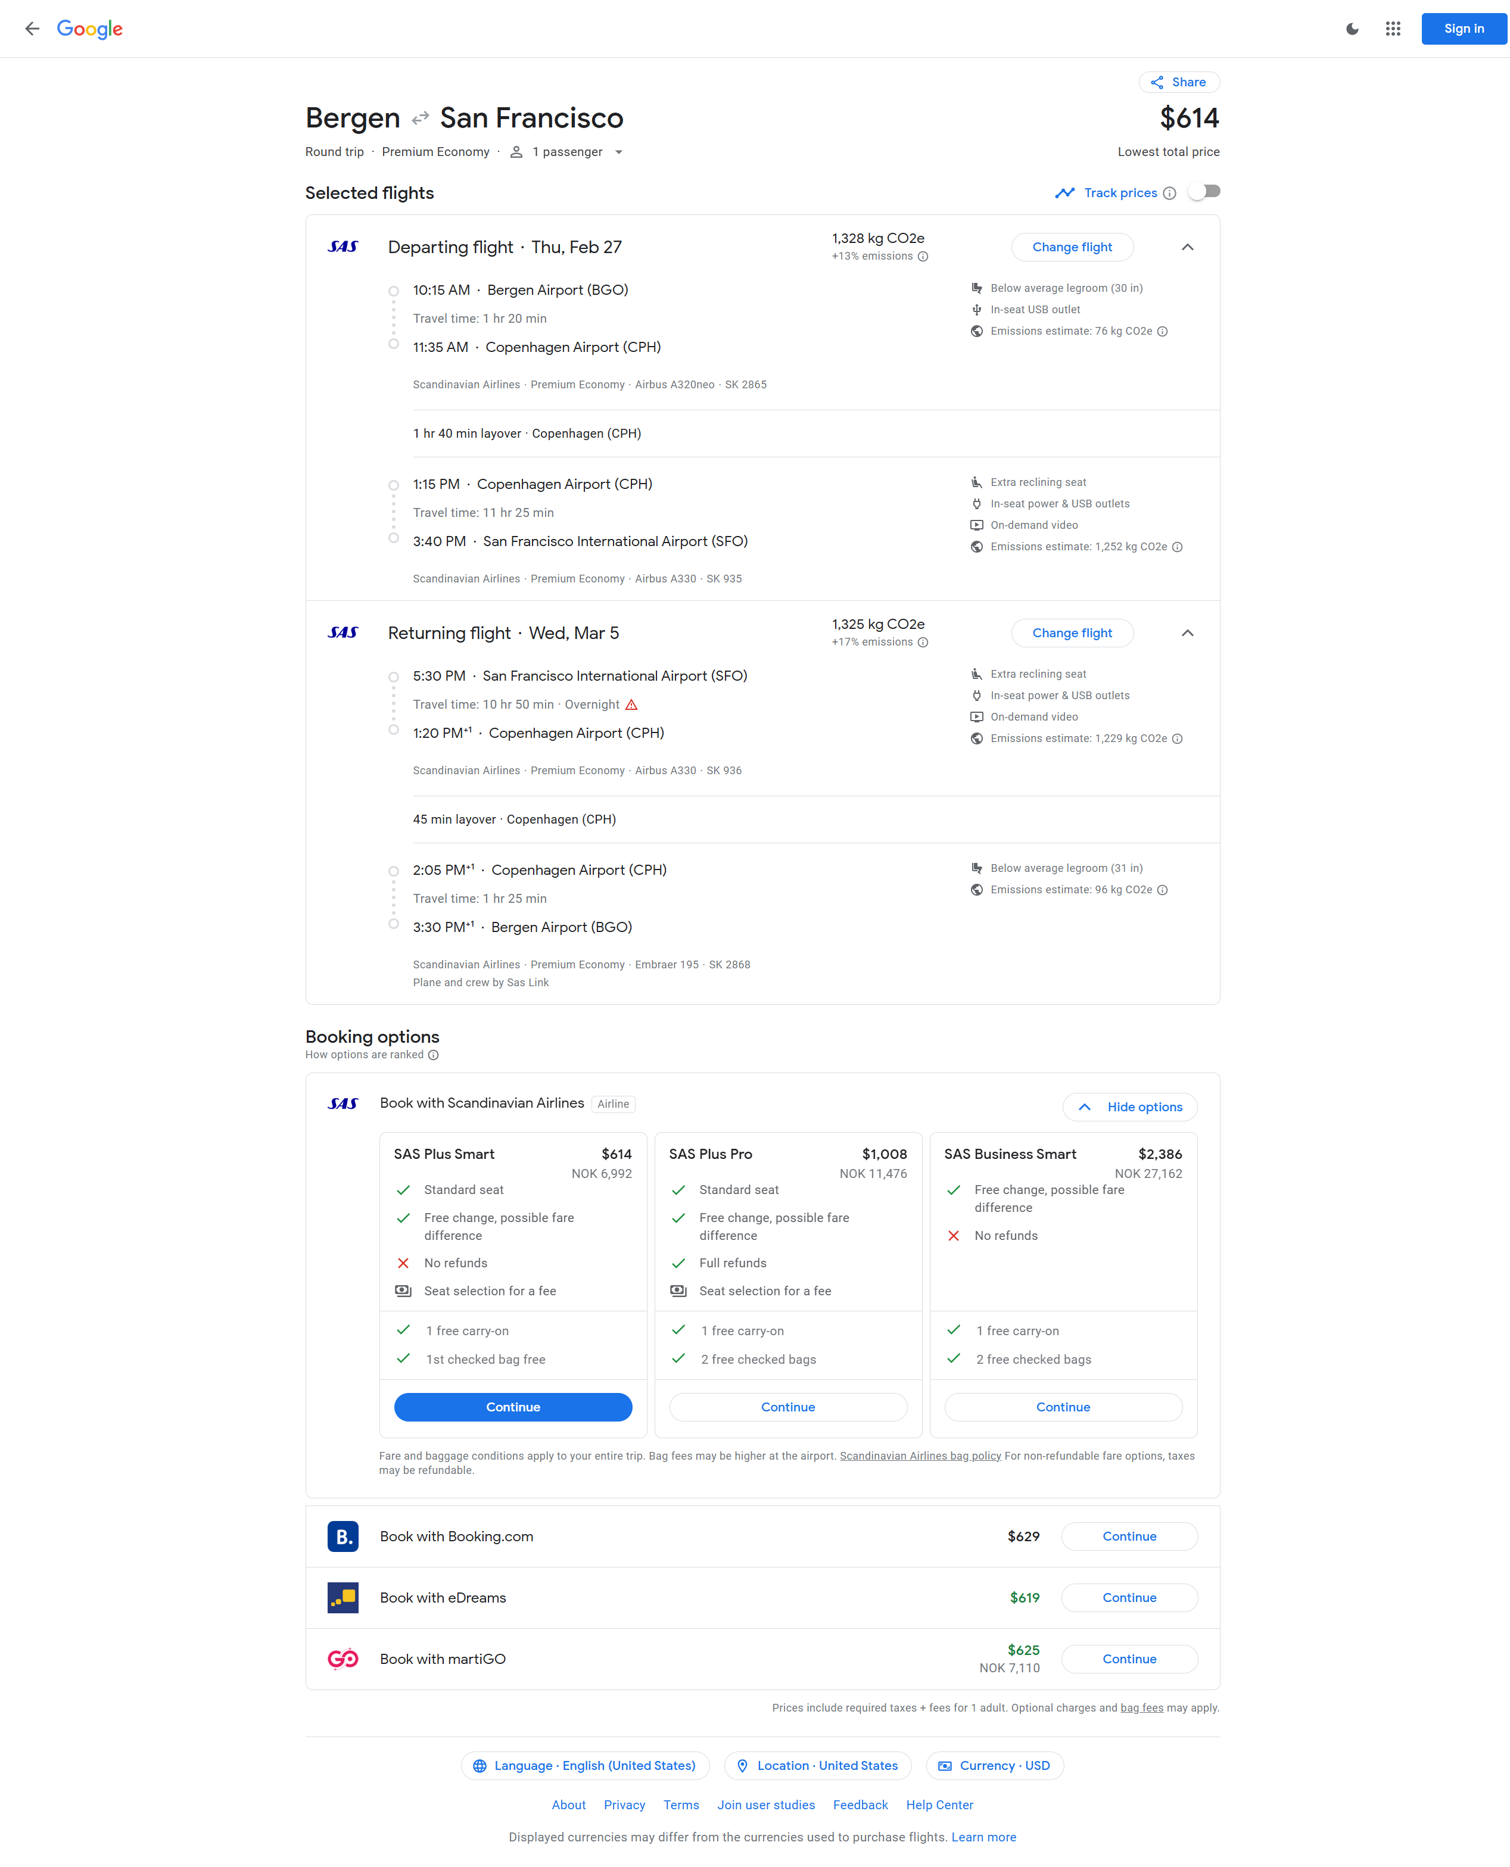Click the back arrow icon

tap(32, 29)
